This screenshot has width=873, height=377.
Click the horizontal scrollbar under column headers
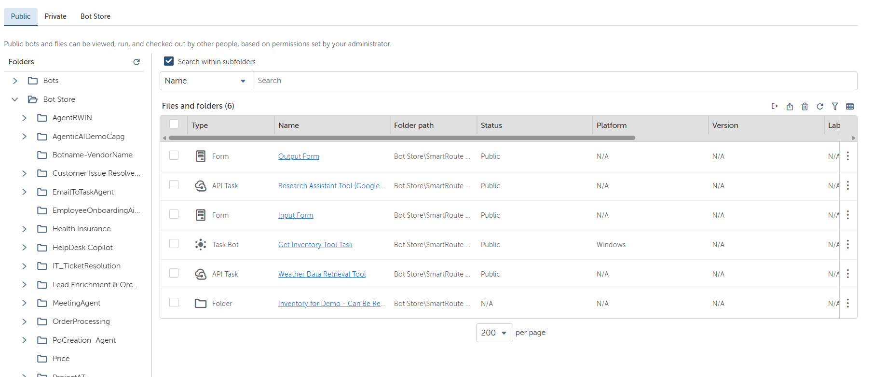click(x=401, y=138)
